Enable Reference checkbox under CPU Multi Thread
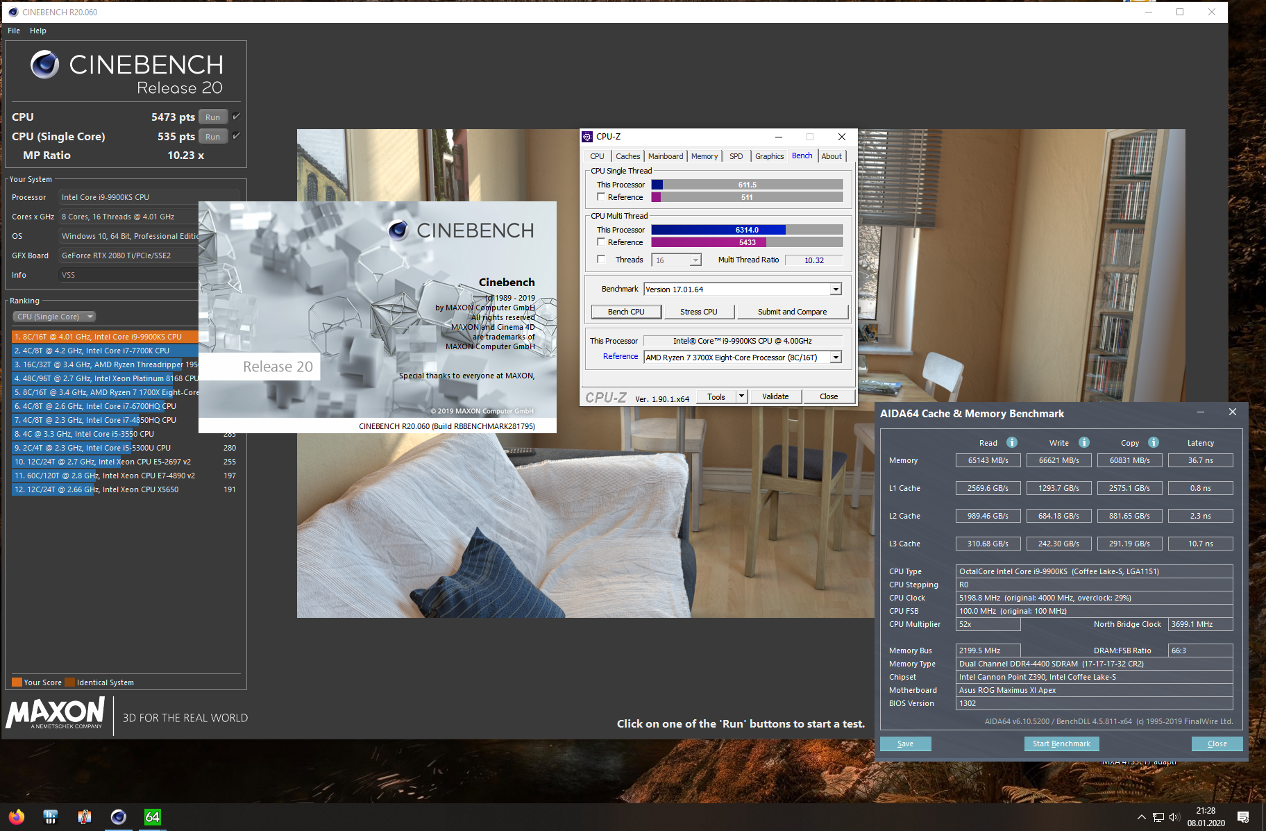This screenshot has width=1266, height=831. (x=601, y=242)
